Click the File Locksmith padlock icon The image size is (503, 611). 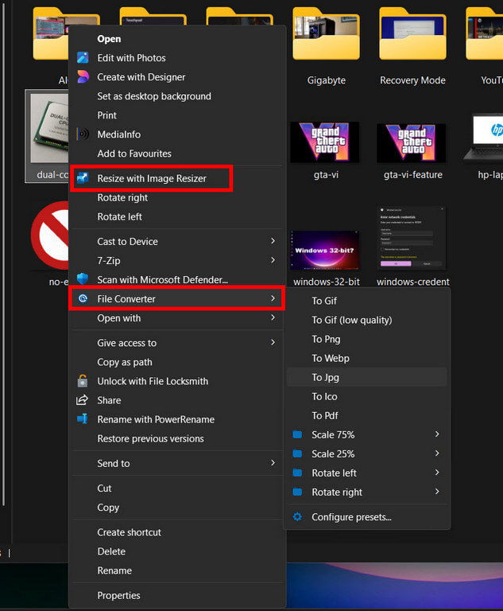[x=82, y=381]
